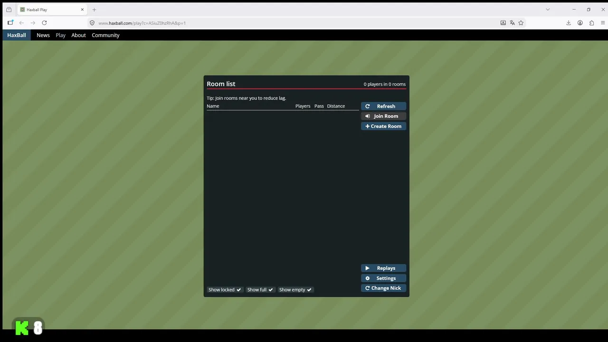Click the Distance column header
The image size is (608, 342).
pyautogui.click(x=336, y=106)
